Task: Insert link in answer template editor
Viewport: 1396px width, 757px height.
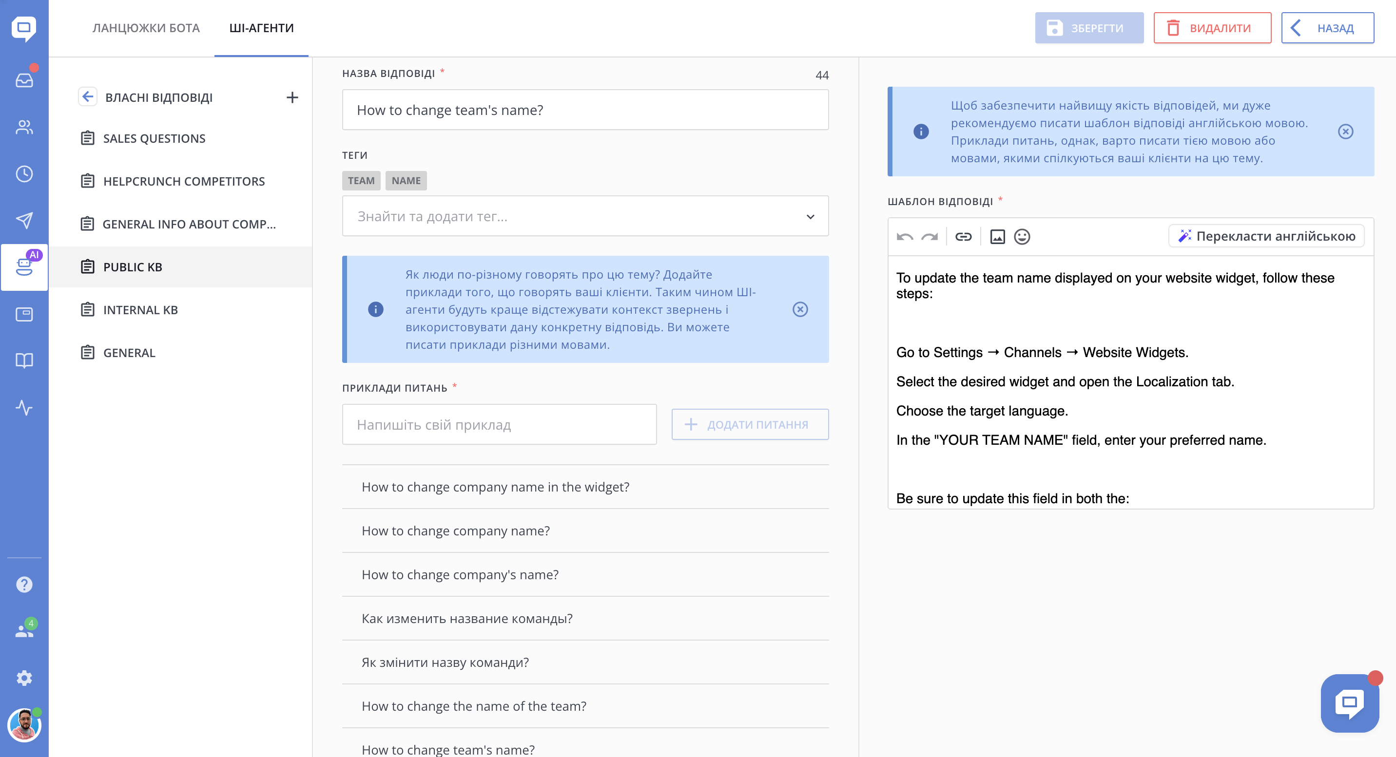Action: tap(963, 237)
